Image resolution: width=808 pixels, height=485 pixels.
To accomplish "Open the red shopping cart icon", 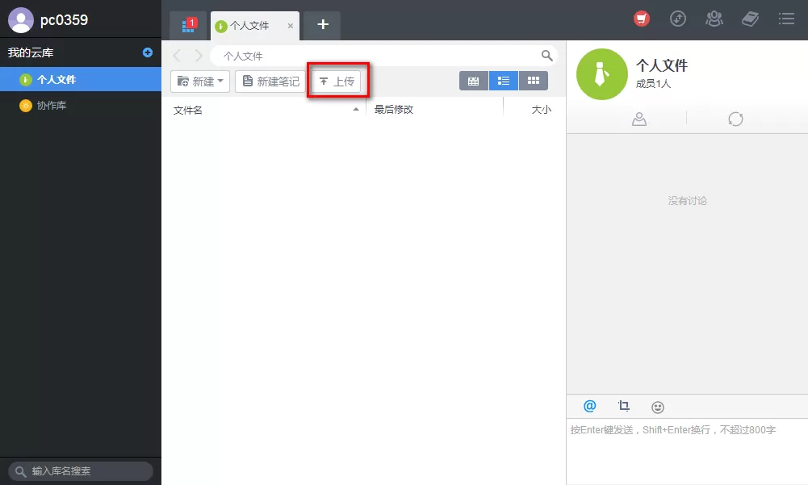I will [x=642, y=19].
